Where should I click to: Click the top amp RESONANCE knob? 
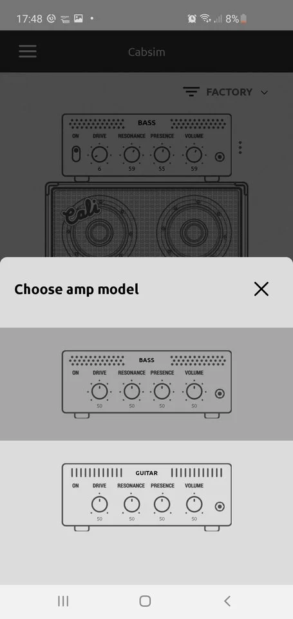[x=132, y=154]
